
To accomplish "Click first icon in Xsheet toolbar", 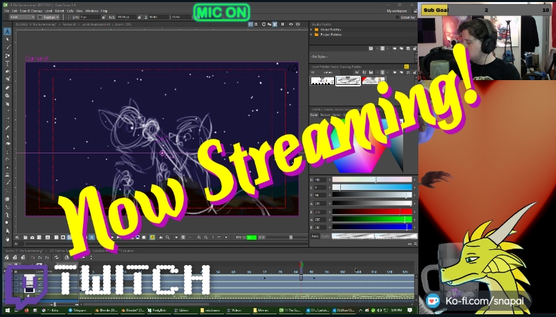I will pyautogui.click(x=8, y=258).
